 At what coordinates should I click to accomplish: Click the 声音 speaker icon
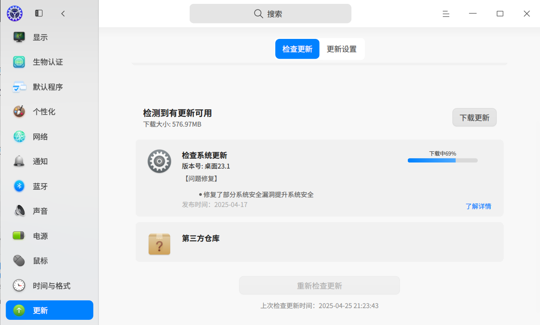(20, 211)
